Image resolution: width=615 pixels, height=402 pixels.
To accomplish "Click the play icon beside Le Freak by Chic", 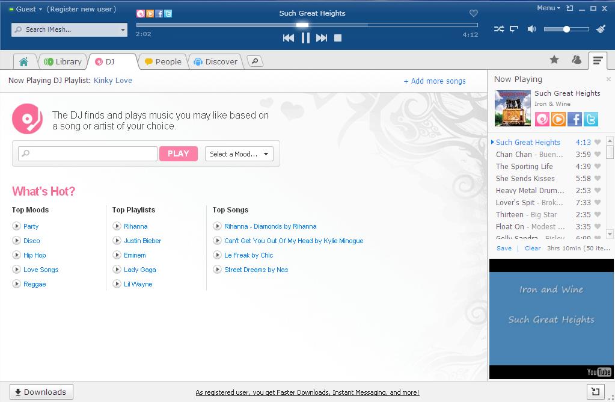I will point(217,255).
